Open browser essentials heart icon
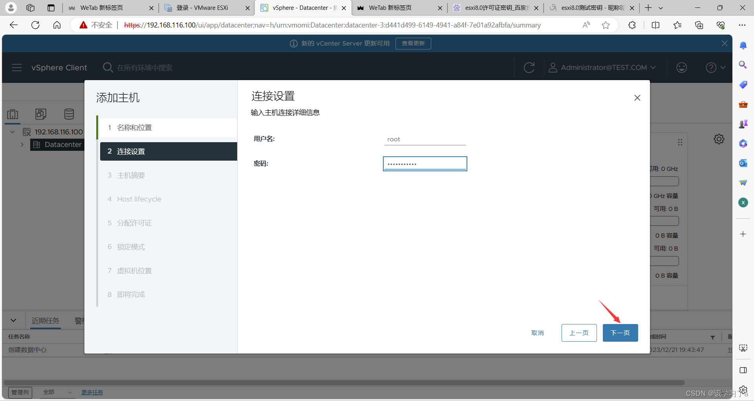This screenshot has width=754, height=401. pyautogui.click(x=721, y=25)
